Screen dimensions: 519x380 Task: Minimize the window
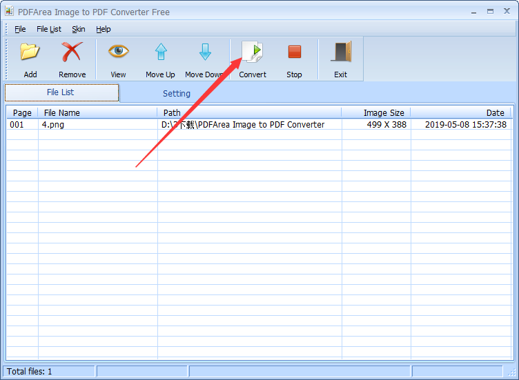coord(474,12)
